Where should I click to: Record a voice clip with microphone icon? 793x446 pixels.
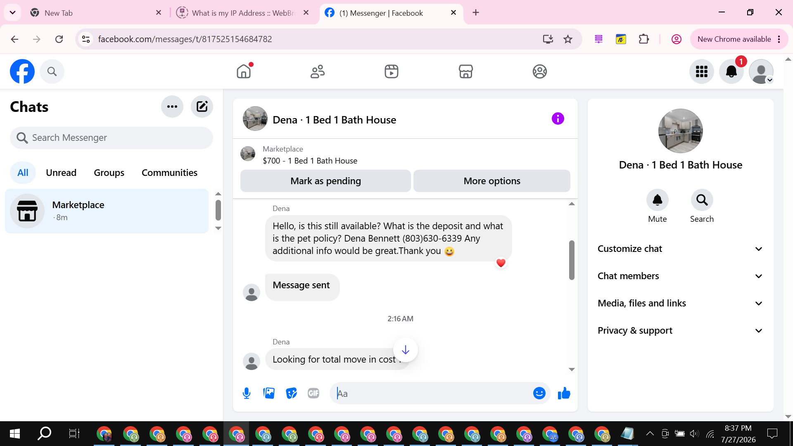coord(247,393)
